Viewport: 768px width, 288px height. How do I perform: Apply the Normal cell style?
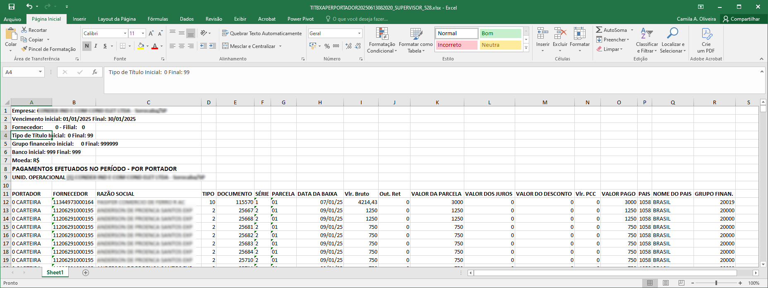pyautogui.click(x=456, y=34)
